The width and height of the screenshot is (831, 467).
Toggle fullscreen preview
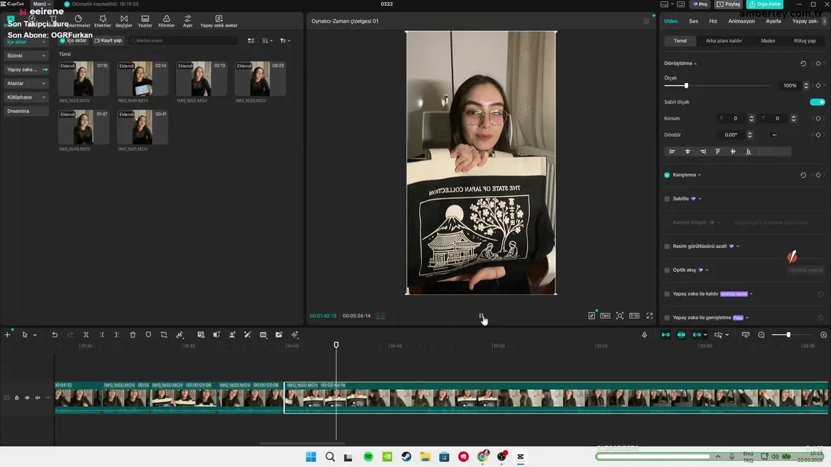point(649,316)
